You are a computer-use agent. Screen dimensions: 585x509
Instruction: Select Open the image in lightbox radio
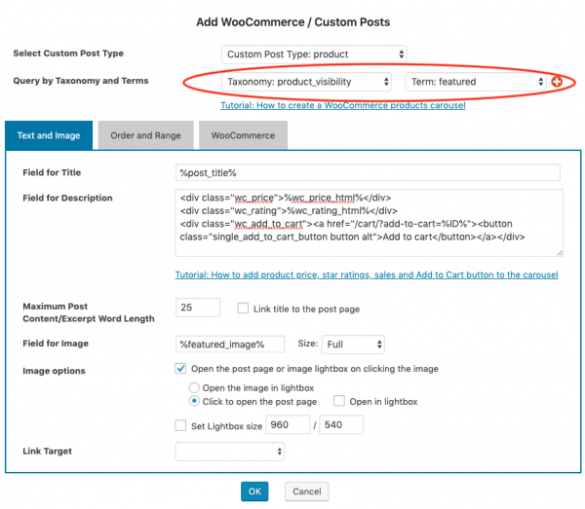pos(194,387)
